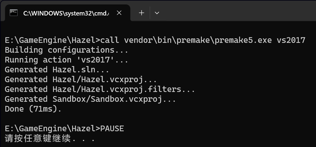Click the 'Done (71ms).' output line
The image size is (316, 147).
[33, 109]
